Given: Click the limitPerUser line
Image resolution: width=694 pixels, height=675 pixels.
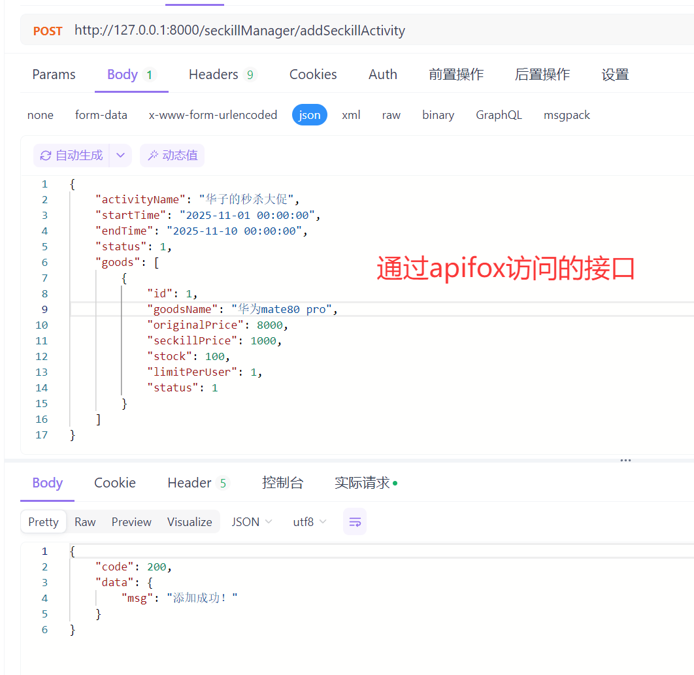Looking at the screenshot, I should 205,372.
